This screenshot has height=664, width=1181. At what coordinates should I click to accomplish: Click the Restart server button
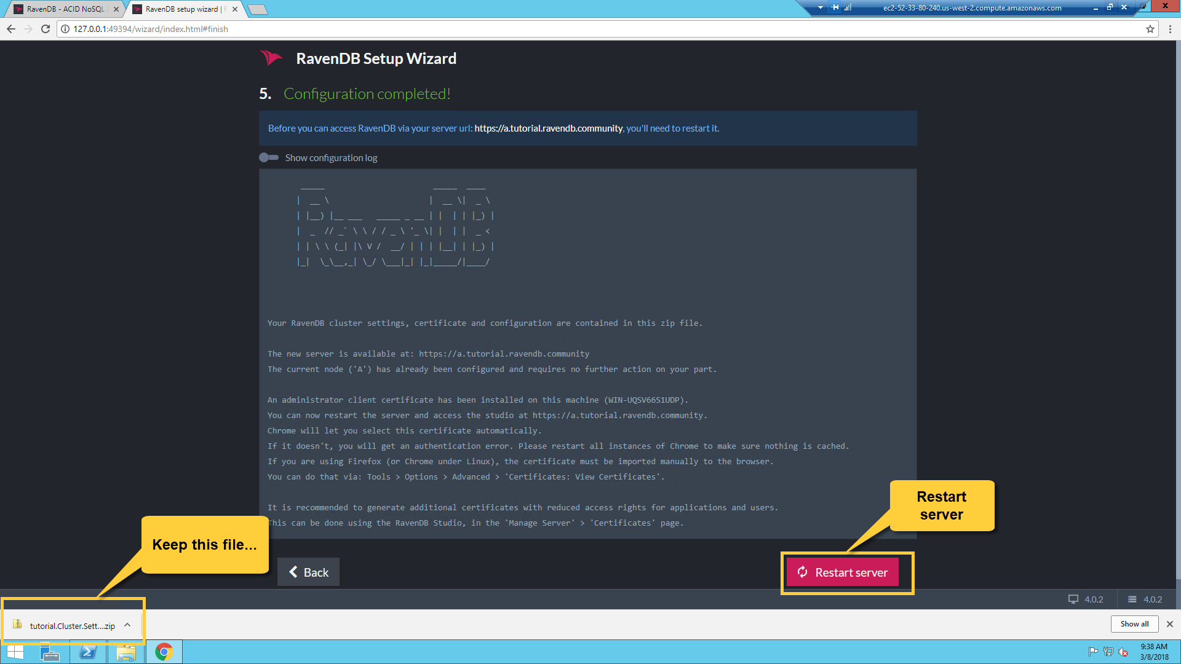[x=842, y=572]
